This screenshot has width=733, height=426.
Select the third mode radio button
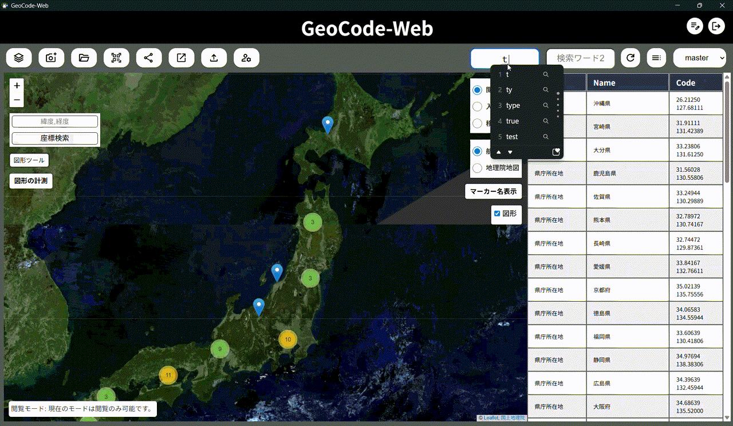[477, 123]
